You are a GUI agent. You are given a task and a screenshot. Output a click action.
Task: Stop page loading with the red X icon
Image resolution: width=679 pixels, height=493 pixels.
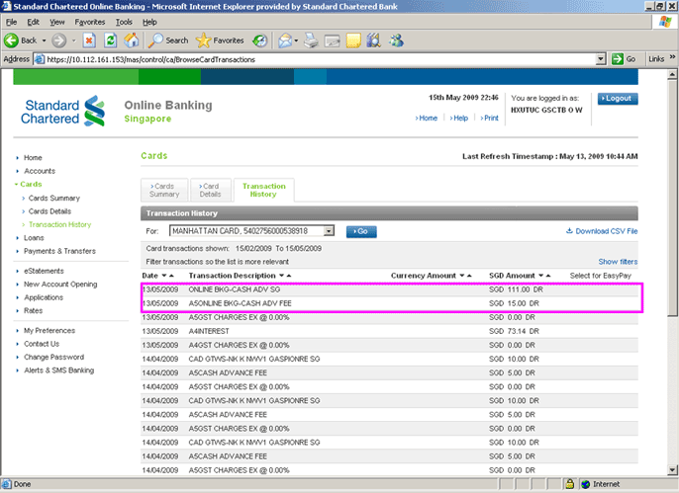click(89, 41)
